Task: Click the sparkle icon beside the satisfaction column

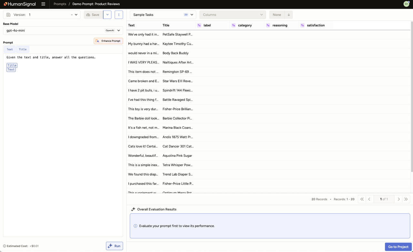Action: [302, 25]
